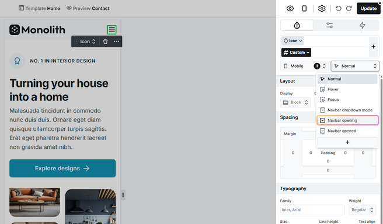The width and height of the screenshot is (383, 224).
Task: Delete the selected Icon element
Action: pos(105,41)
